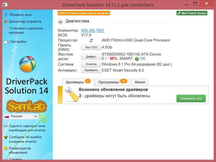216x162 pixels.
Task: Click the refresh window icon in sidebar
Action: [x=6, y=15]
